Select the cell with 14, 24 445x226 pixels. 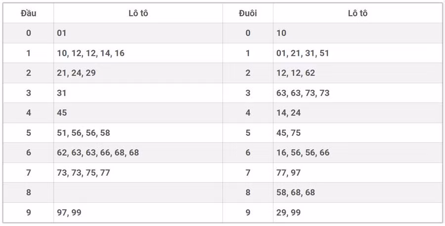[289, 113]
